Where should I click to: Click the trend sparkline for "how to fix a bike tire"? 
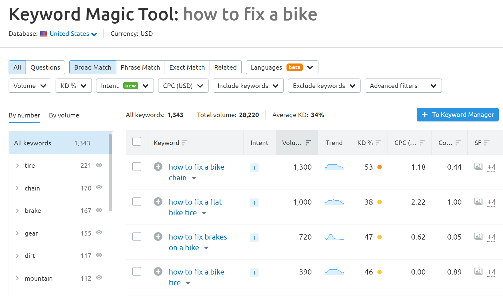334,272
